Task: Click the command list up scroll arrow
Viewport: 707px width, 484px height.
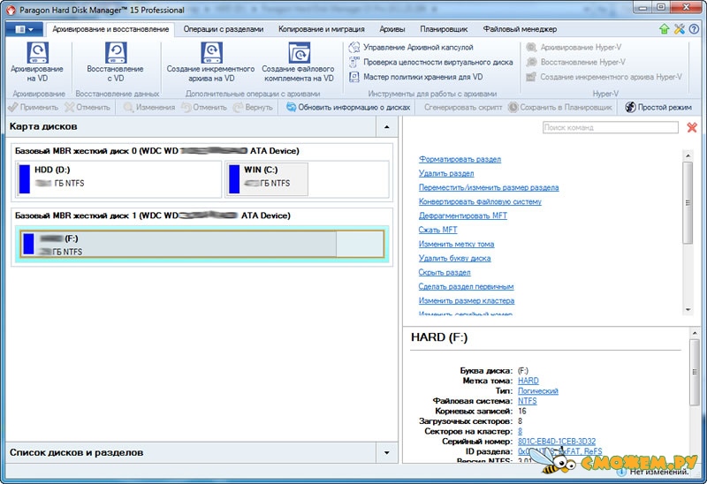Action: pyautogui.click(x=688, y=155)
